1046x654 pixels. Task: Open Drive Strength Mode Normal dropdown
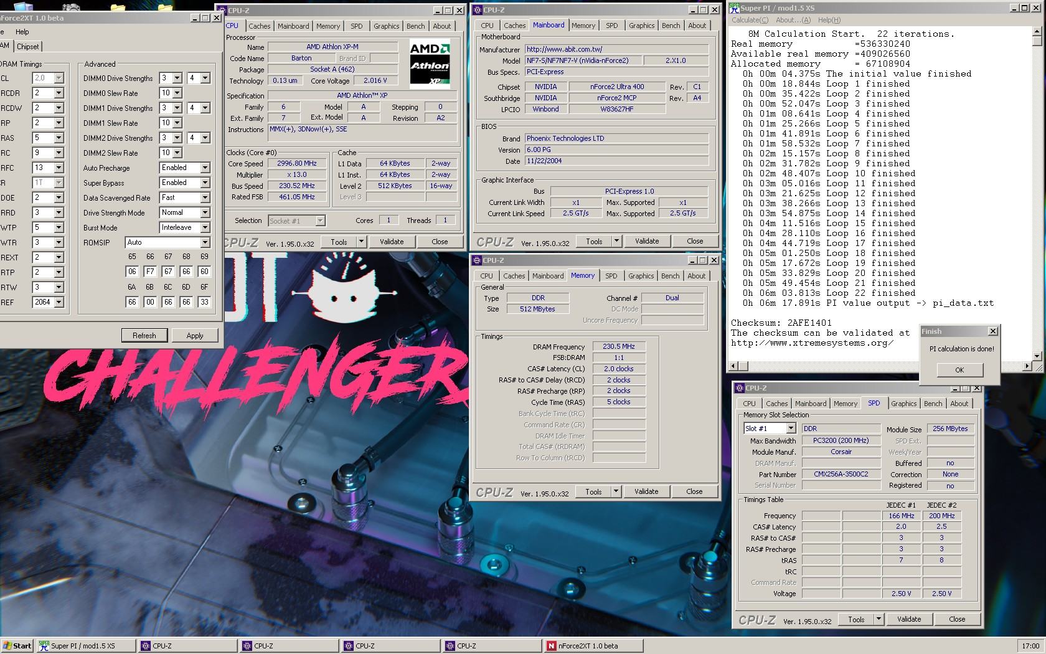tap(204, 213)
